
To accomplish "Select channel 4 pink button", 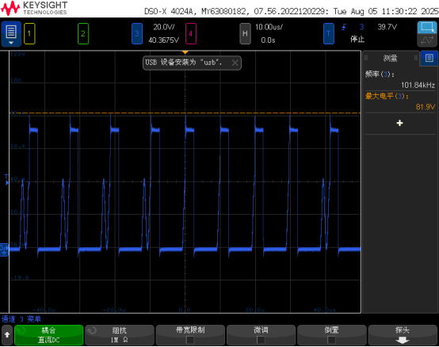I will pos(191,34).
